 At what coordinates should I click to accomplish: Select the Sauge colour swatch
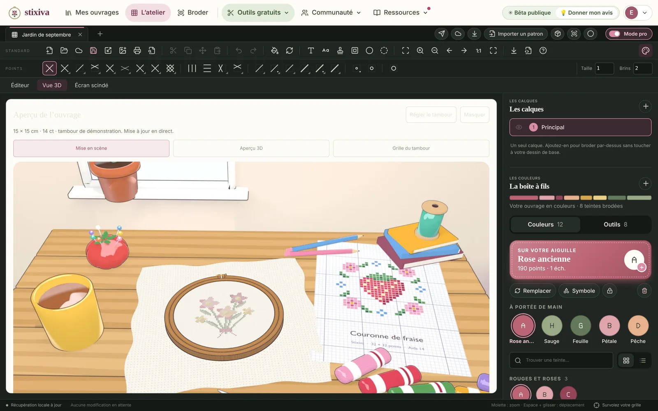click(x=552, y=326)
